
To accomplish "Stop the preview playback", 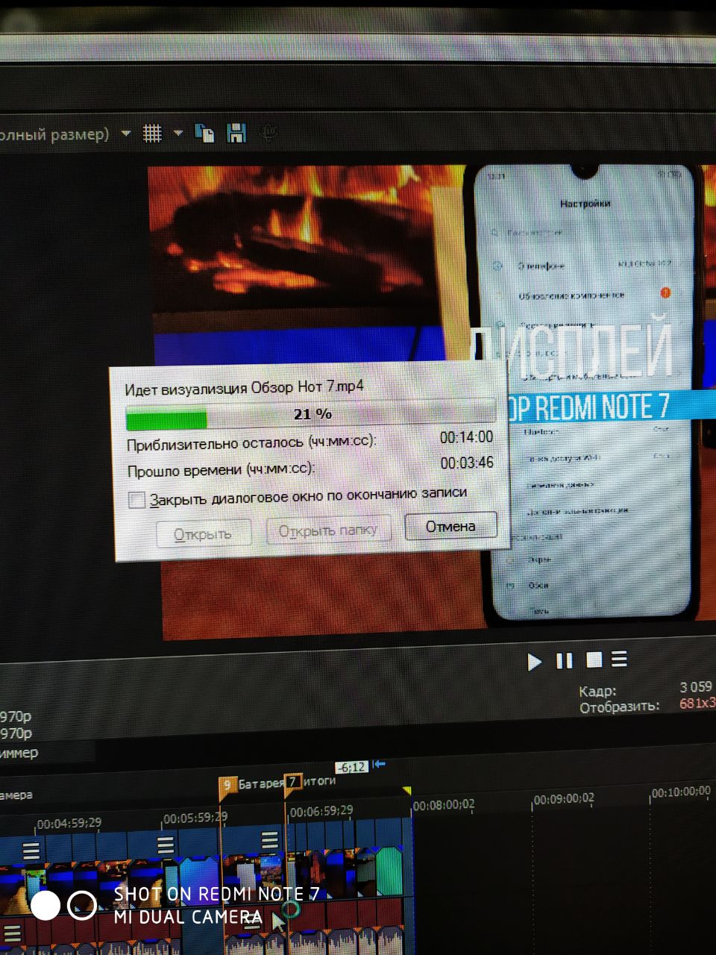I will (x=594, y=660).
